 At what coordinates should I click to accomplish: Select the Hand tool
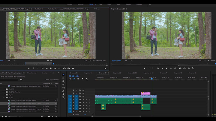click(x=63, y=94)
